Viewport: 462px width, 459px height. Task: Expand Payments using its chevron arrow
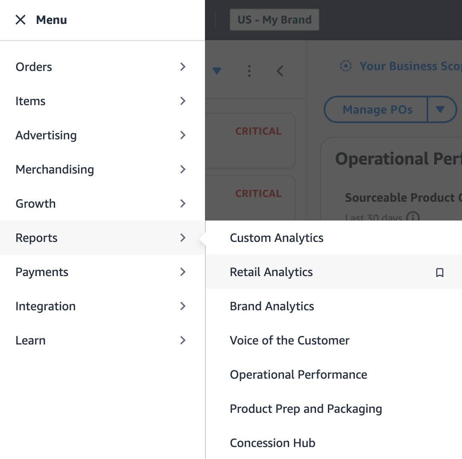(x=183, y=272)
